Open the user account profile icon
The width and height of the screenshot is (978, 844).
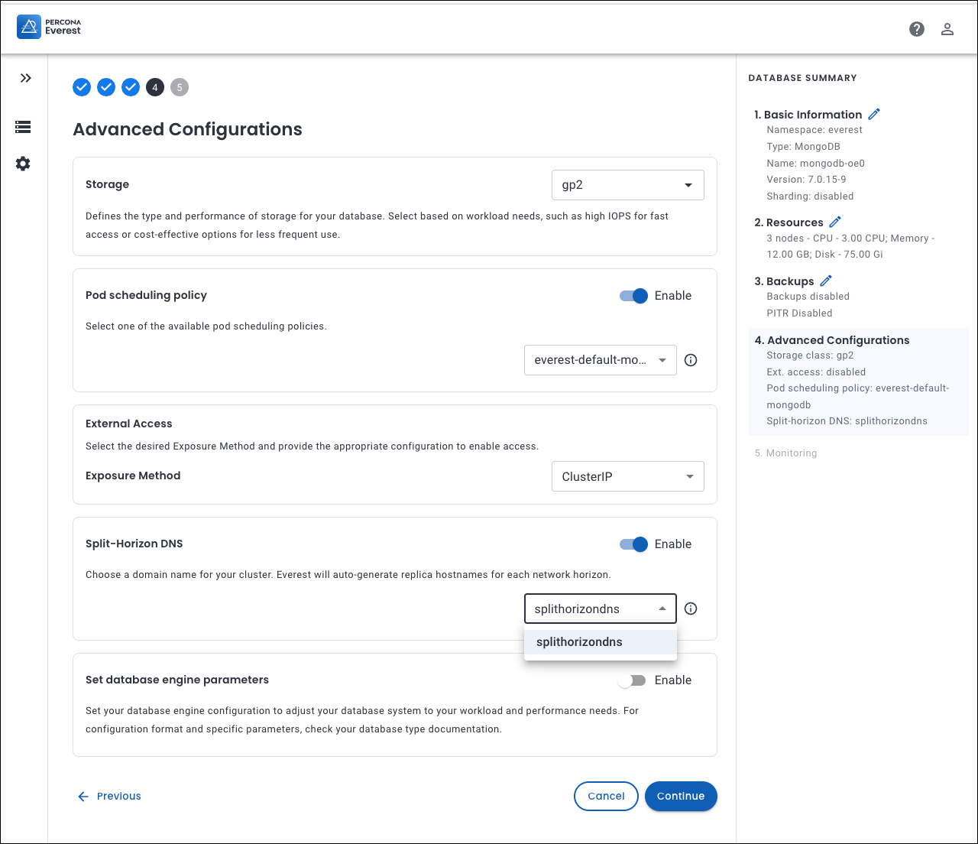[947, 29]
